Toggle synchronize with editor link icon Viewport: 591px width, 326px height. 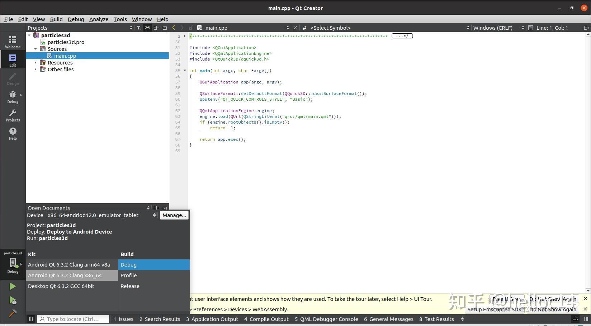[x=147, y=28]
